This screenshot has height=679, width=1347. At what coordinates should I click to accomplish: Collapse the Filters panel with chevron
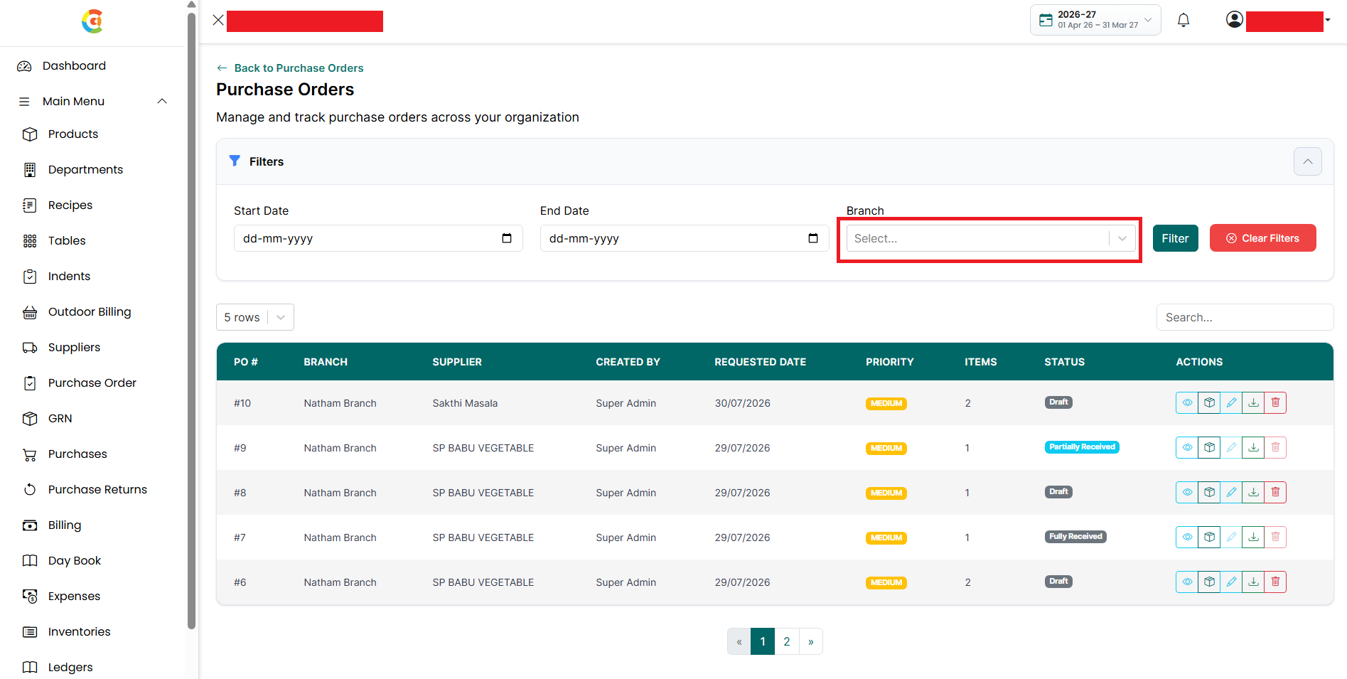coord(1308,161)
